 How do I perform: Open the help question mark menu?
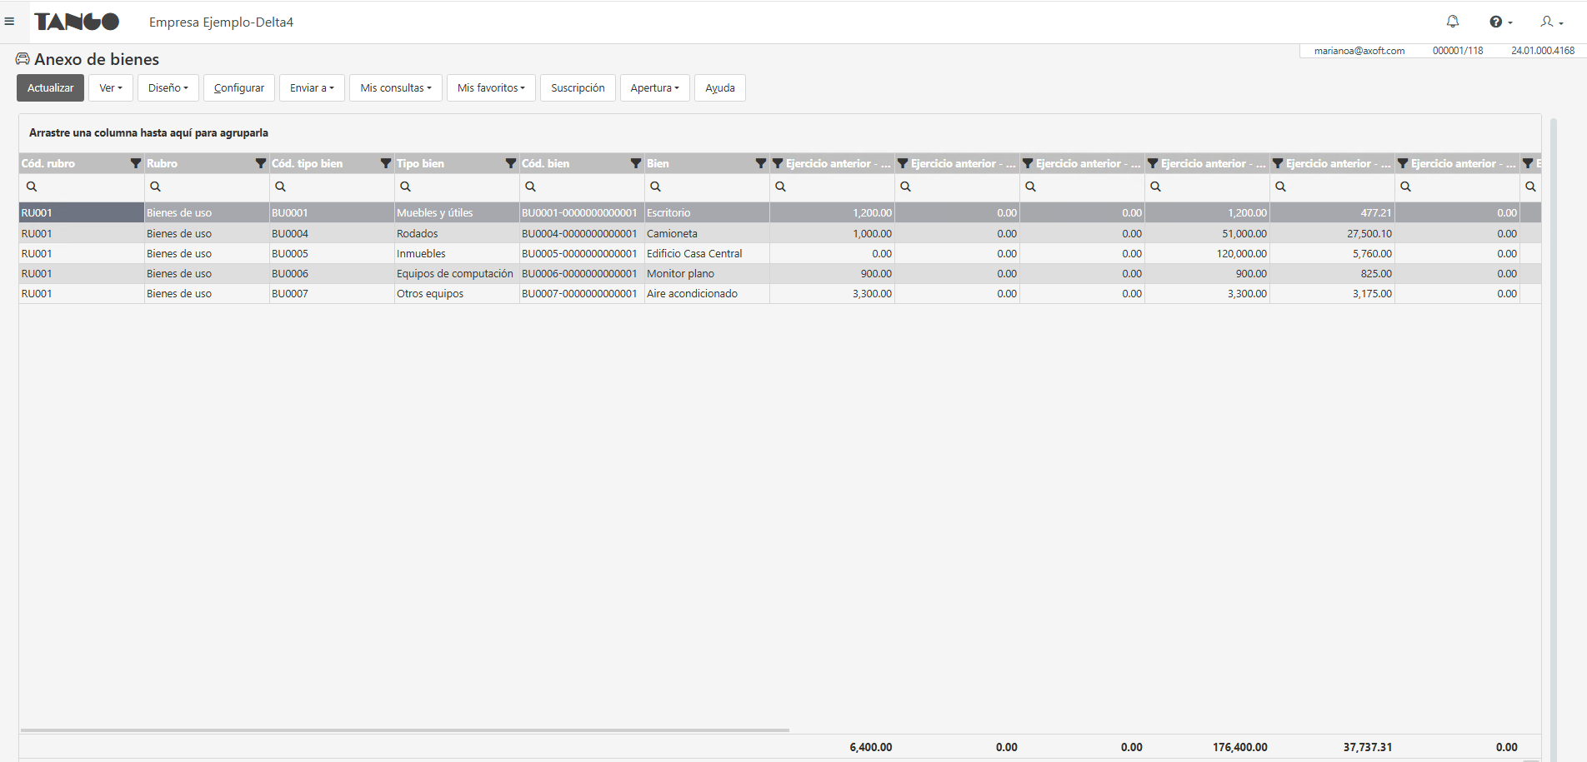[1499, 22]
